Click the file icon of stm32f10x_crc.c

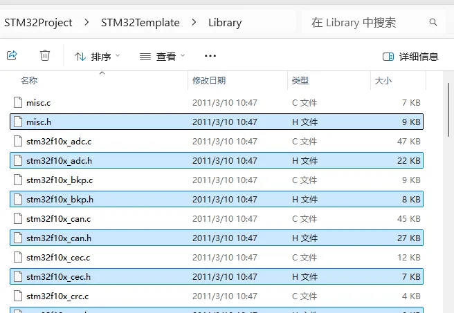pyautogui.click(x=18, y=296)
